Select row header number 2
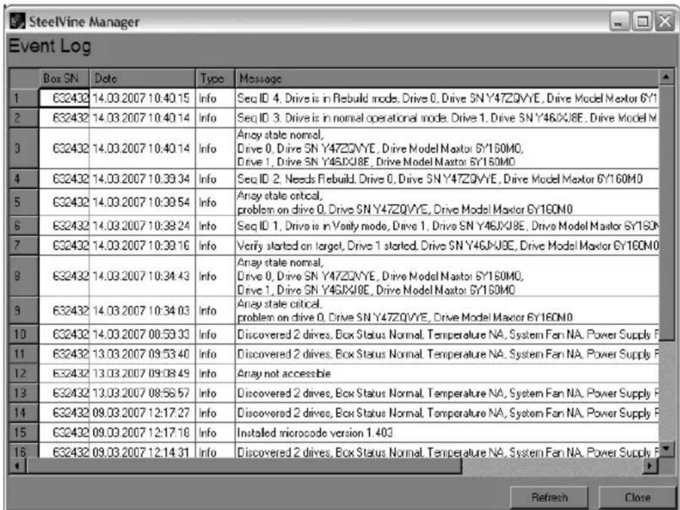This screenshot has height=510, width=680. click(24, 118)
